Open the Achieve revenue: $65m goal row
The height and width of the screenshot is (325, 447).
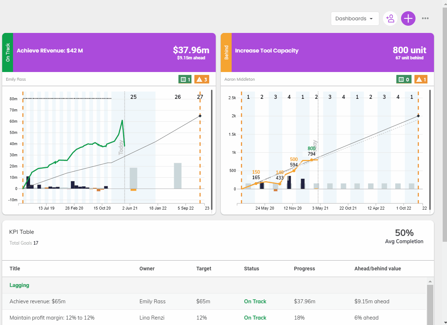(38, 301)
